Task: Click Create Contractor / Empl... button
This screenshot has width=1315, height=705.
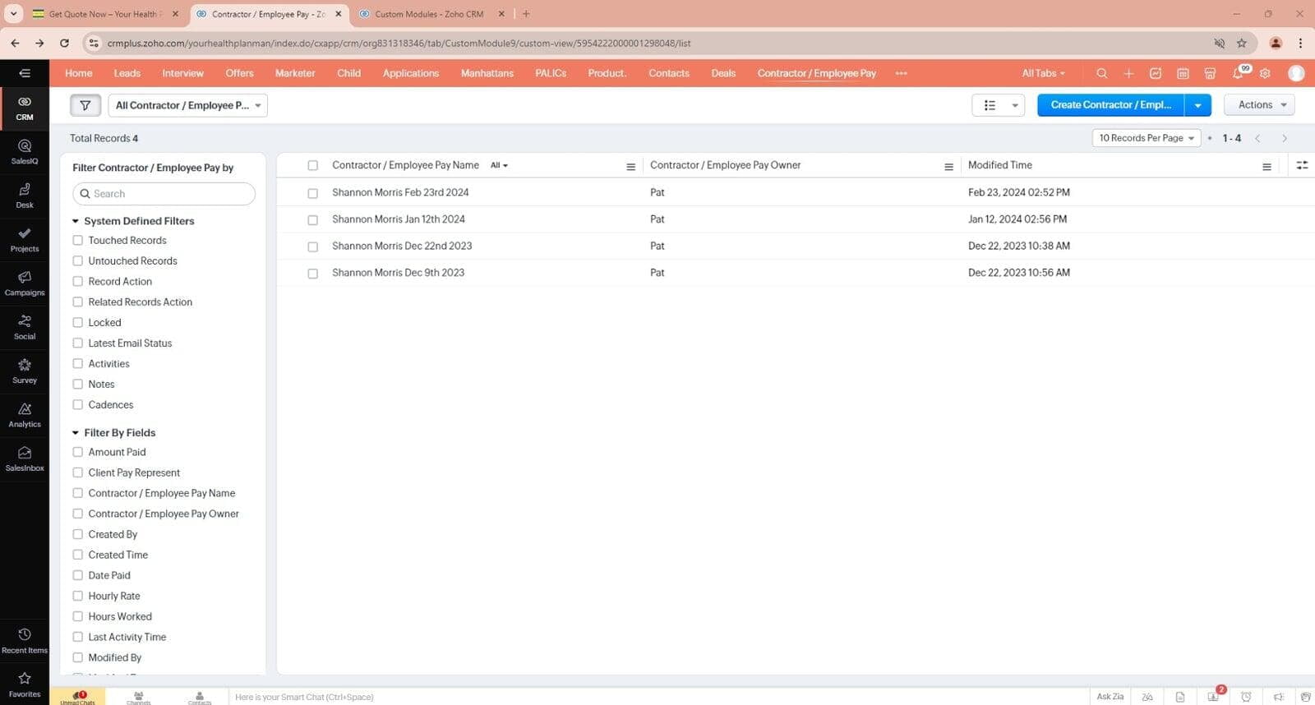Action: [x=1110, y=105]
